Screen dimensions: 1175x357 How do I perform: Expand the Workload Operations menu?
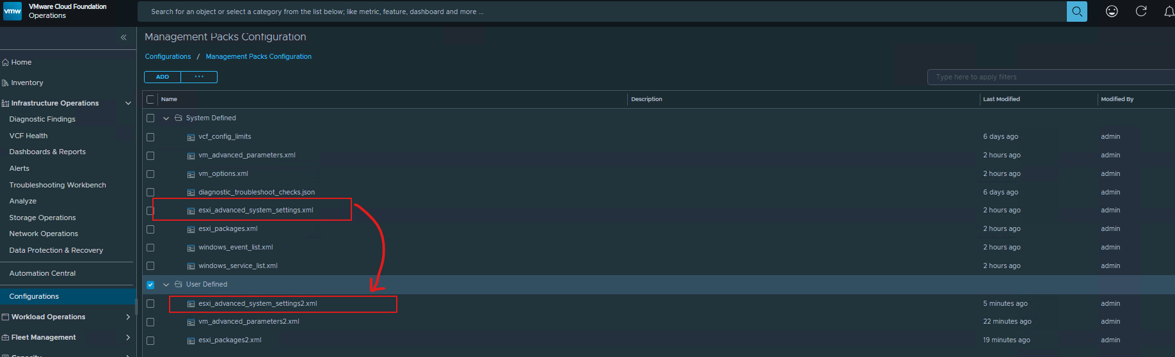(x=127, y=317)
